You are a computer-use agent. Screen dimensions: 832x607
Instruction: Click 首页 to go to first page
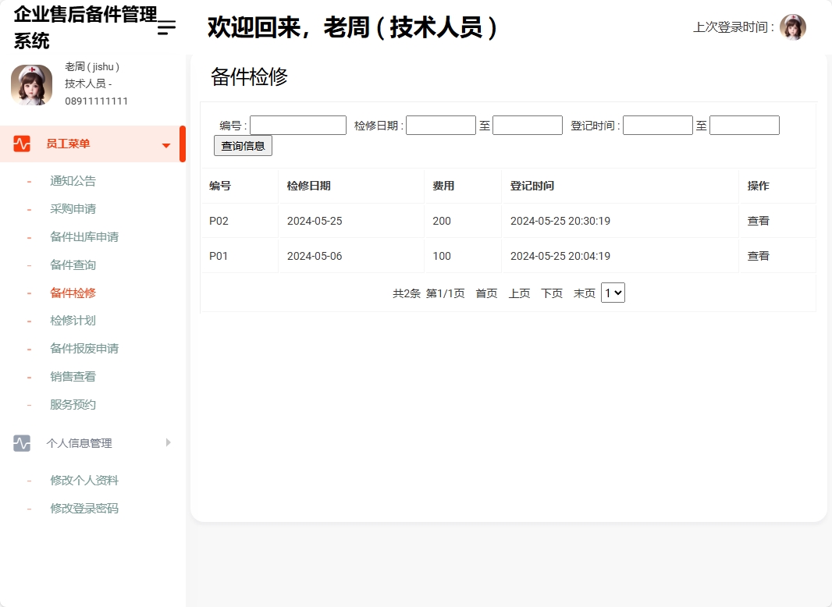point(485,293)
